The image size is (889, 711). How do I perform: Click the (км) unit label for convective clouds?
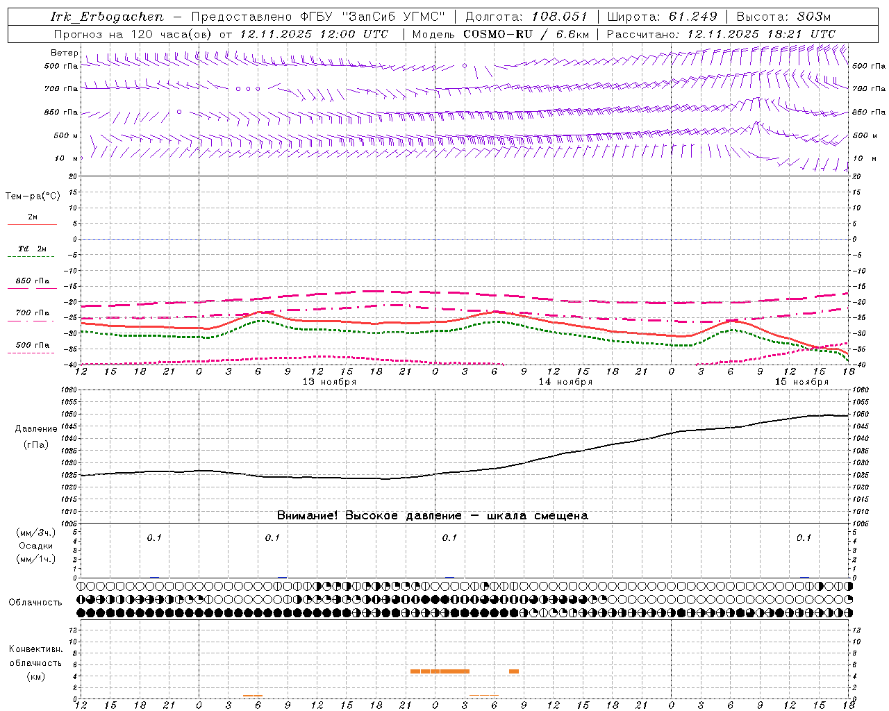(35, 676)
